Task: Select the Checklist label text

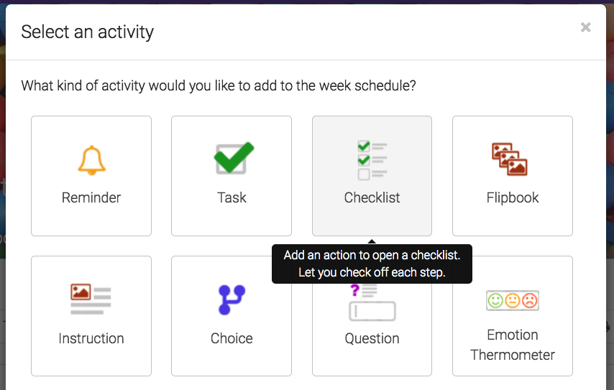Action: tap(372, 198)
